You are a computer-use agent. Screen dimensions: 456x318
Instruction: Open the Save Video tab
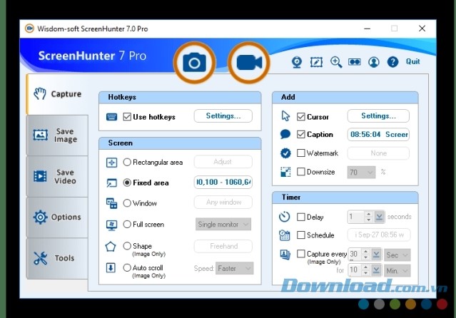57,176
